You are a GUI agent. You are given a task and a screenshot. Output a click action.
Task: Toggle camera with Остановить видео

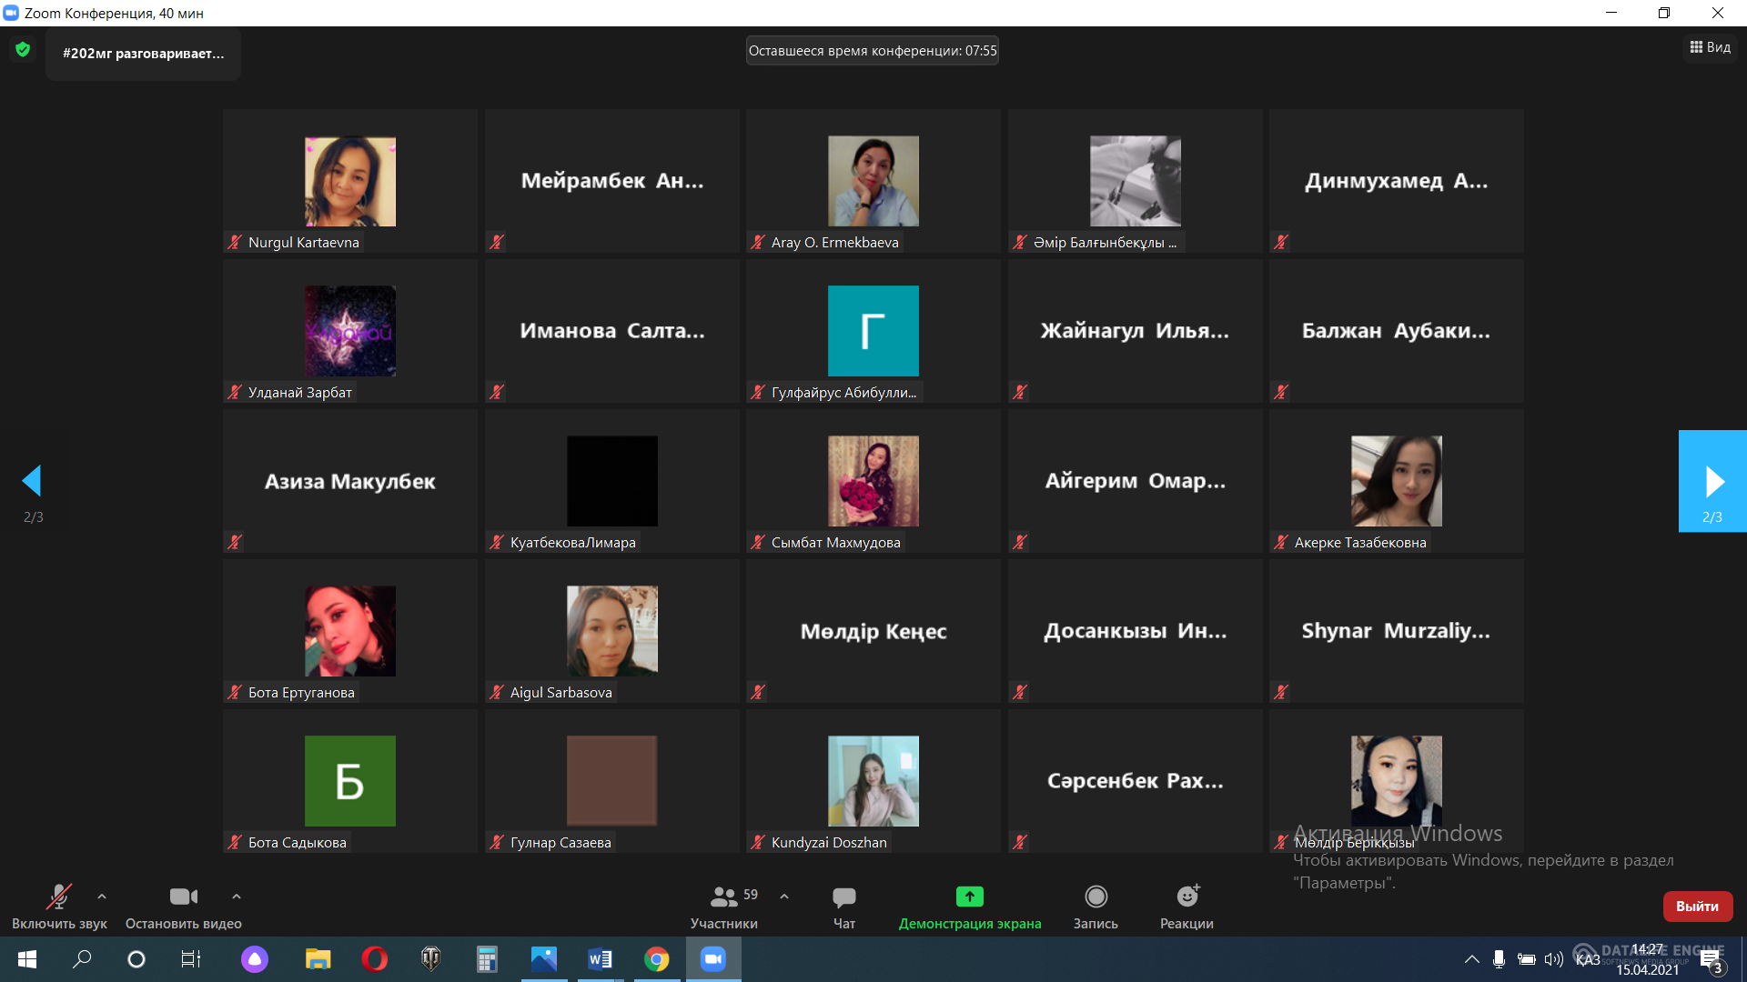183,897
